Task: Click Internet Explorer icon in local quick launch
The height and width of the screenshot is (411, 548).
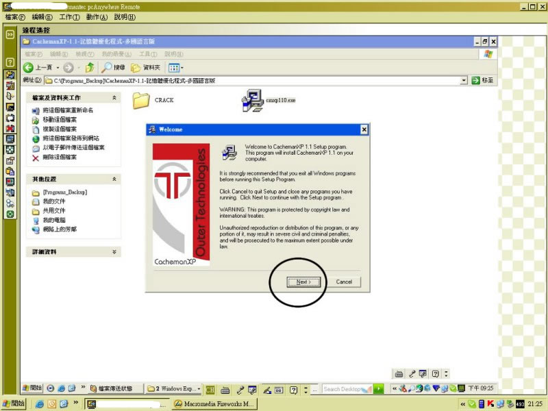Action: point(40,404)
